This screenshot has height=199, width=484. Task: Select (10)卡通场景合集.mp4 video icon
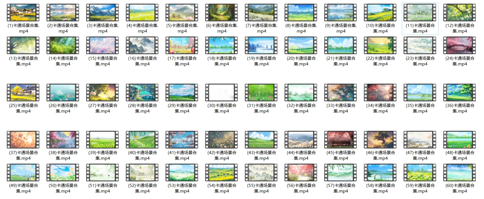click(x=380, y=12)
